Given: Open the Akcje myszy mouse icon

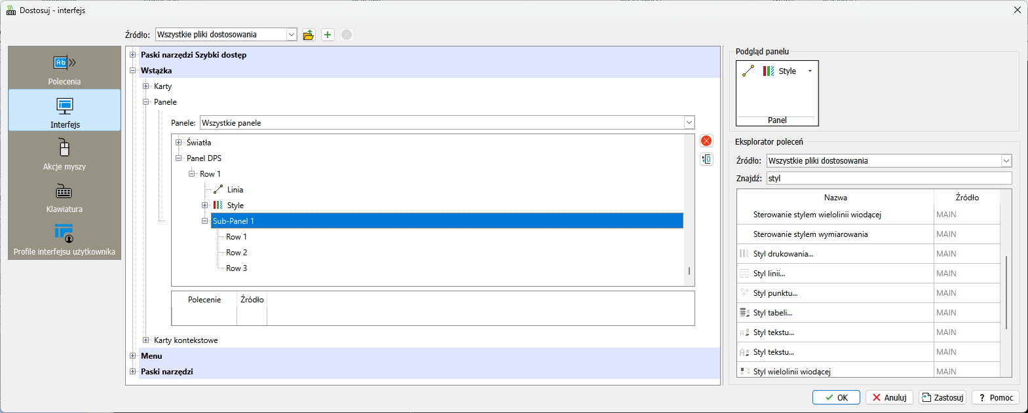Looking at the screenshot, I should [64, 148].
